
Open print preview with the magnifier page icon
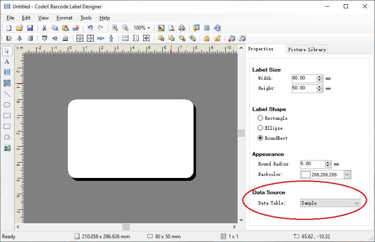click(171, 28)
